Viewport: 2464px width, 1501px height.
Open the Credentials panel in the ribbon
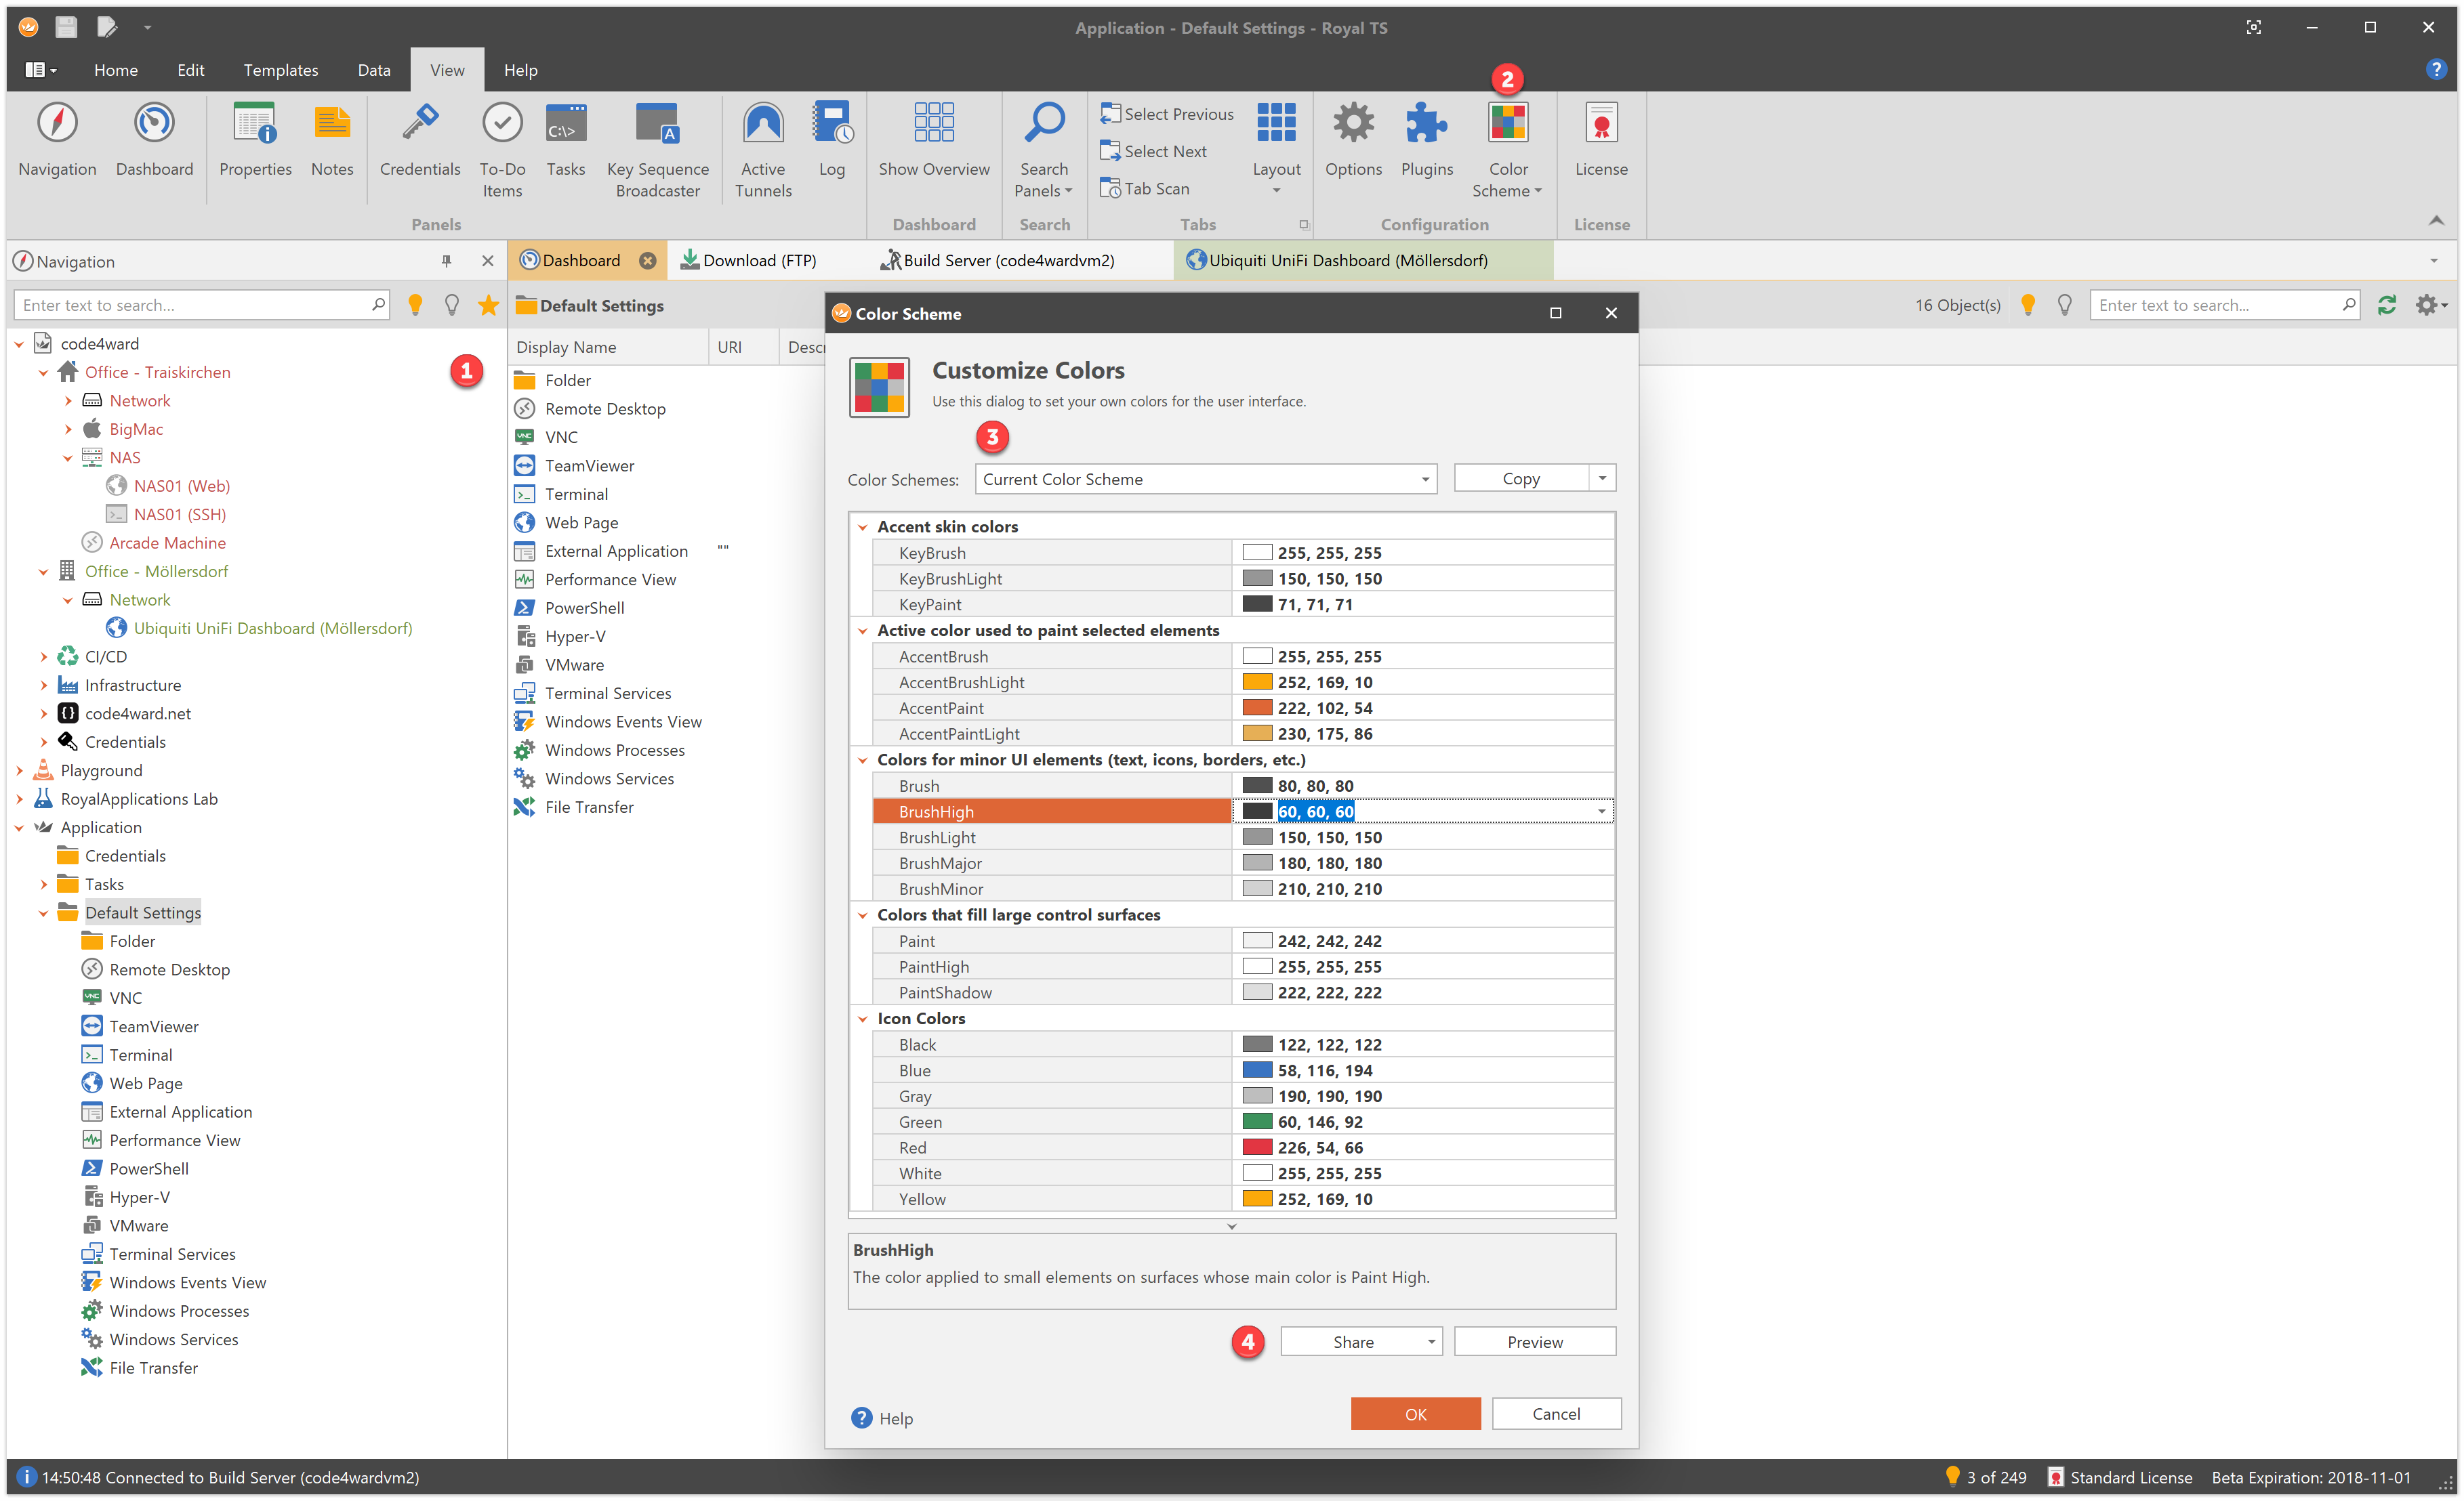pyautogui.click(x=420, y=141)
